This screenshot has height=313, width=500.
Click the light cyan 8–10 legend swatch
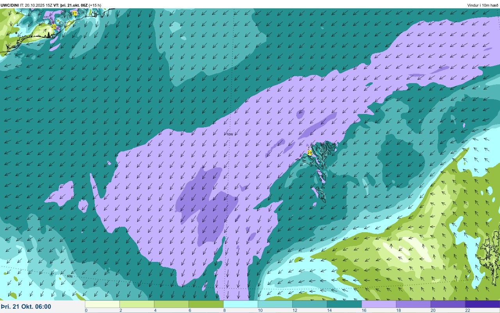pyautogui.click(x=241, y=304)
